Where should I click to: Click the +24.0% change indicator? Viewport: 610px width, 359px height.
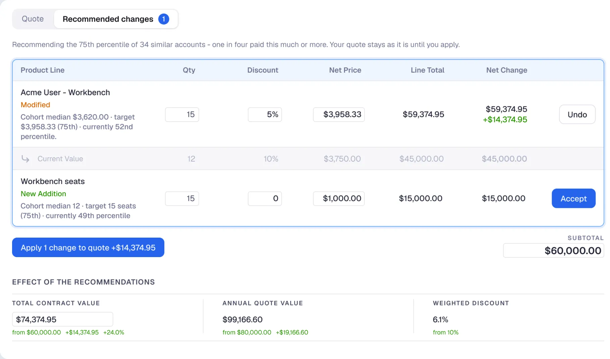pos(114,332)
